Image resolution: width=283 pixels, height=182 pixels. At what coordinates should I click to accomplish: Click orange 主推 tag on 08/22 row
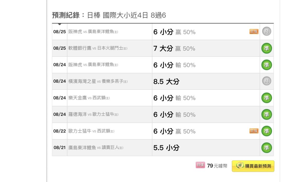tap(254, 131)
